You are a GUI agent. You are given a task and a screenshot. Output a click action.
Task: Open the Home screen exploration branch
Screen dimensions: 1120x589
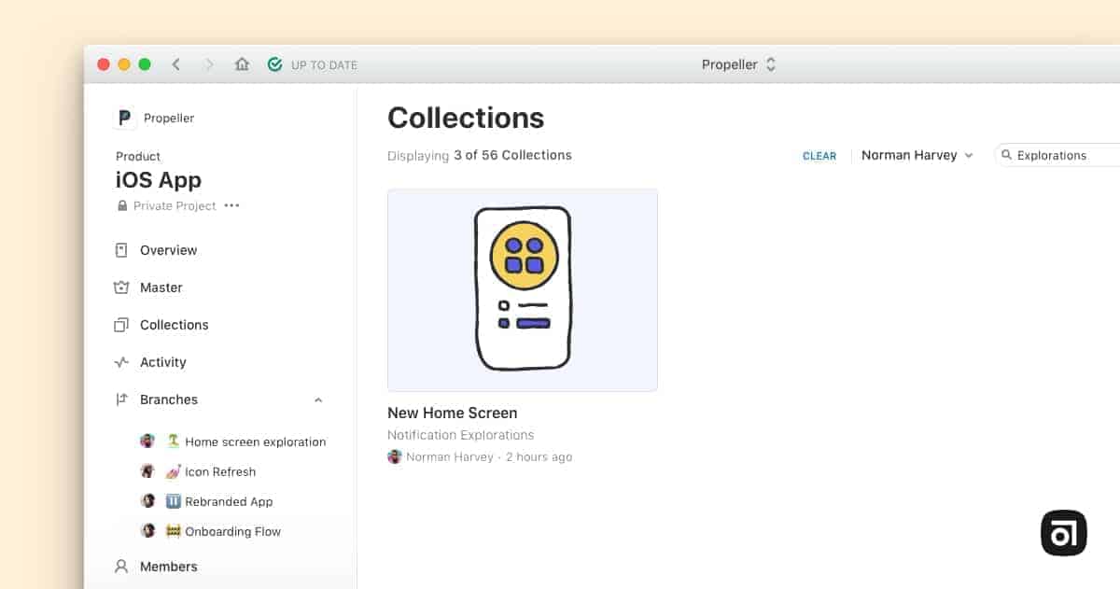point(256,442)
